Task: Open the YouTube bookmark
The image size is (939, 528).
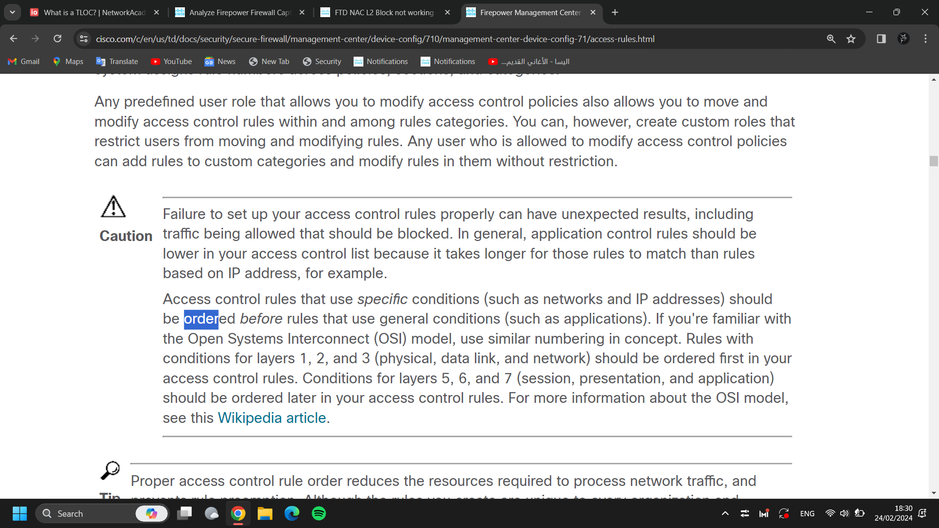Action: point(171,61)
